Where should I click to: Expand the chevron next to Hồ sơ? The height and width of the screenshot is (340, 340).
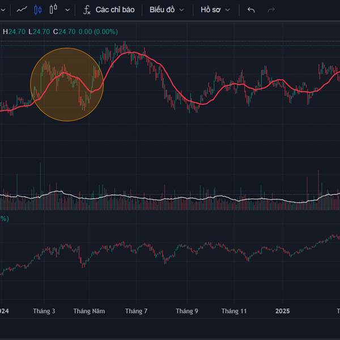tap(227, 10)
